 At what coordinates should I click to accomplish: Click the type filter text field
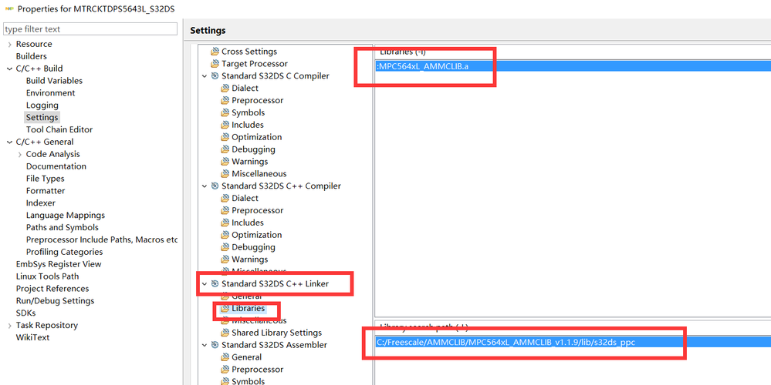coord(90,29)
